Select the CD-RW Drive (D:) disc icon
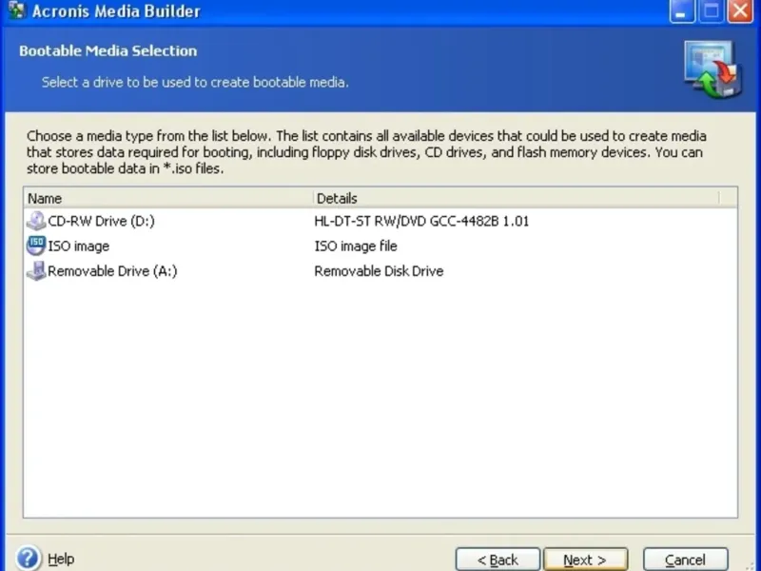Image resolution: width=761 pixels, height=571 pixels. coord(36,221)
